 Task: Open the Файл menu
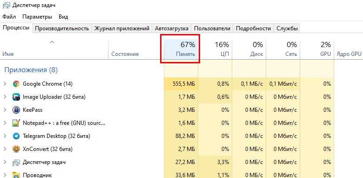coord(9,17)
